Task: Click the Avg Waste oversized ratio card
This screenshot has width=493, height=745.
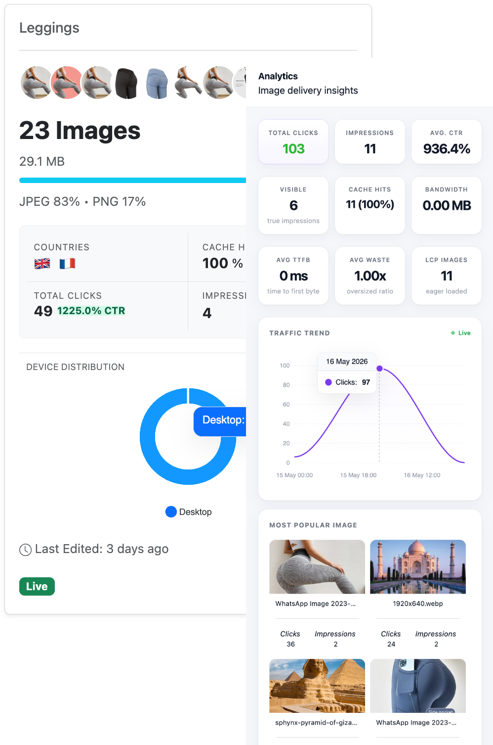Action: point(370,276)
